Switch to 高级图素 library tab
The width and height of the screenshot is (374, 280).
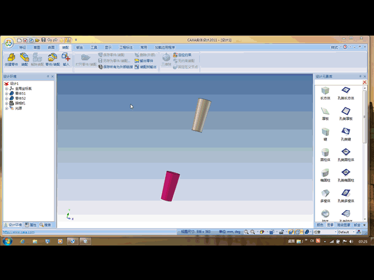click(x=344, y=225)
